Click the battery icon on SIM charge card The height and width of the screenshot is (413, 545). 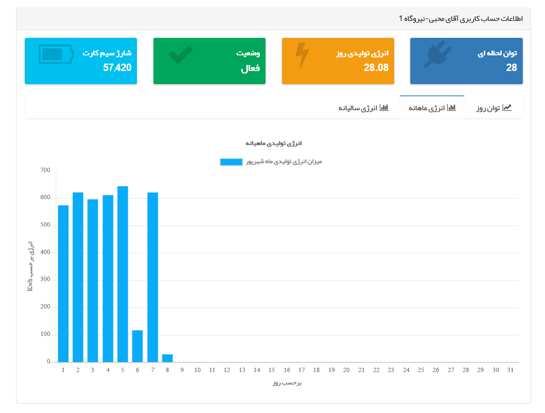click(56, 54)
